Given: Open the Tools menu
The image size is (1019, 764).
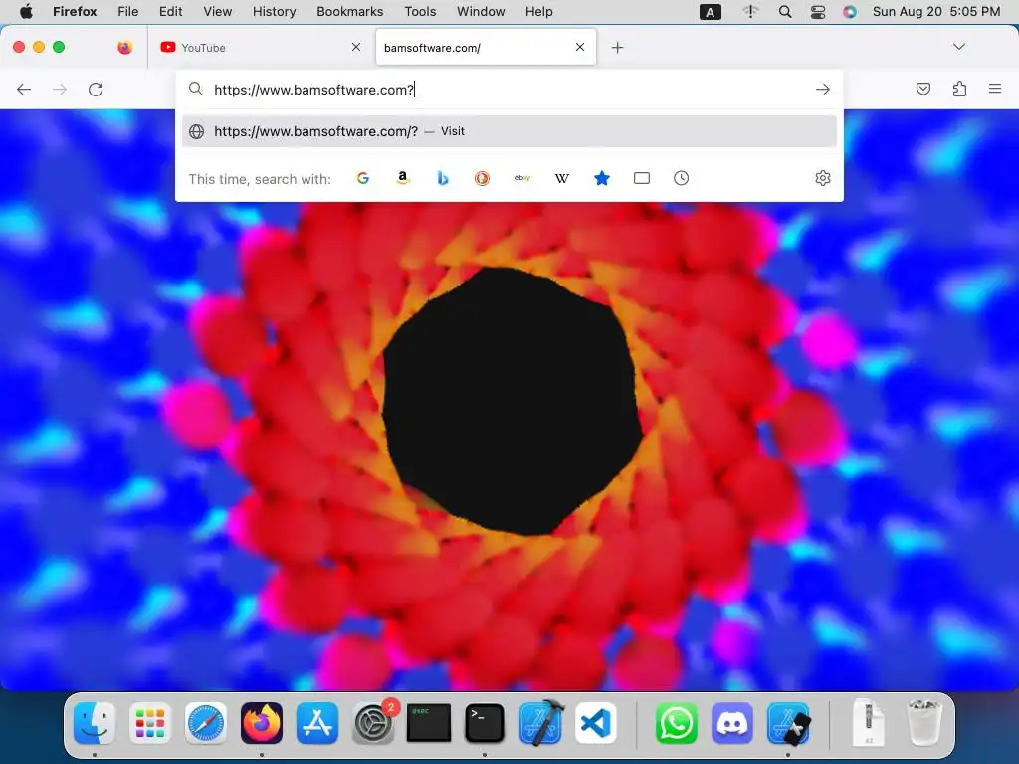Looking at the screenshot, I should click(420, 11).
